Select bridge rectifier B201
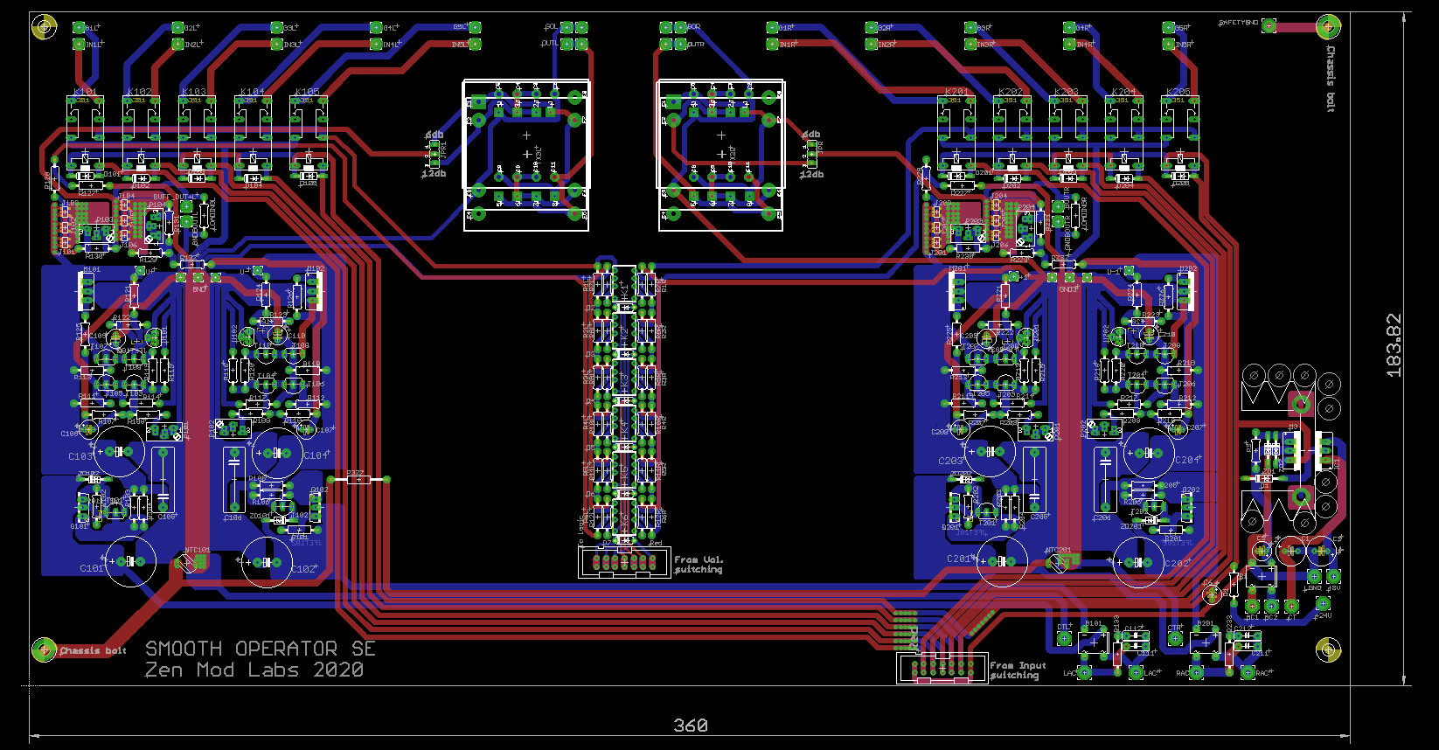Viewport: 1439px width, 750px height. pos(1205,643)
